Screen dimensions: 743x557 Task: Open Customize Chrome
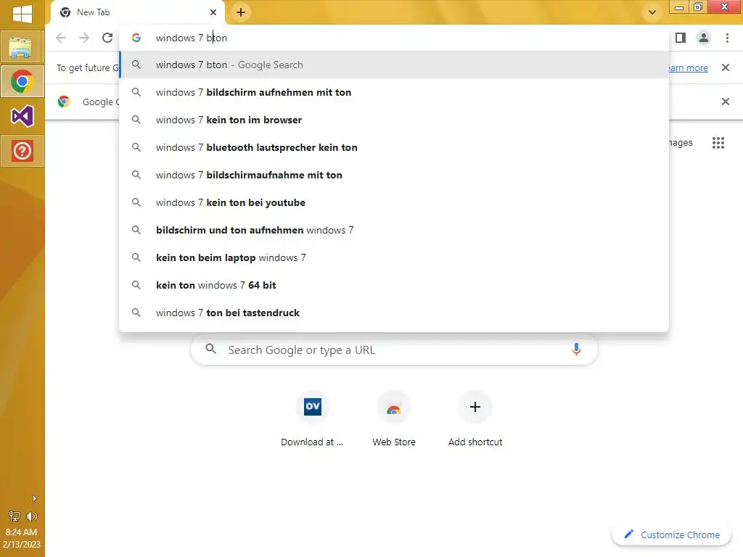click(672, 535)
